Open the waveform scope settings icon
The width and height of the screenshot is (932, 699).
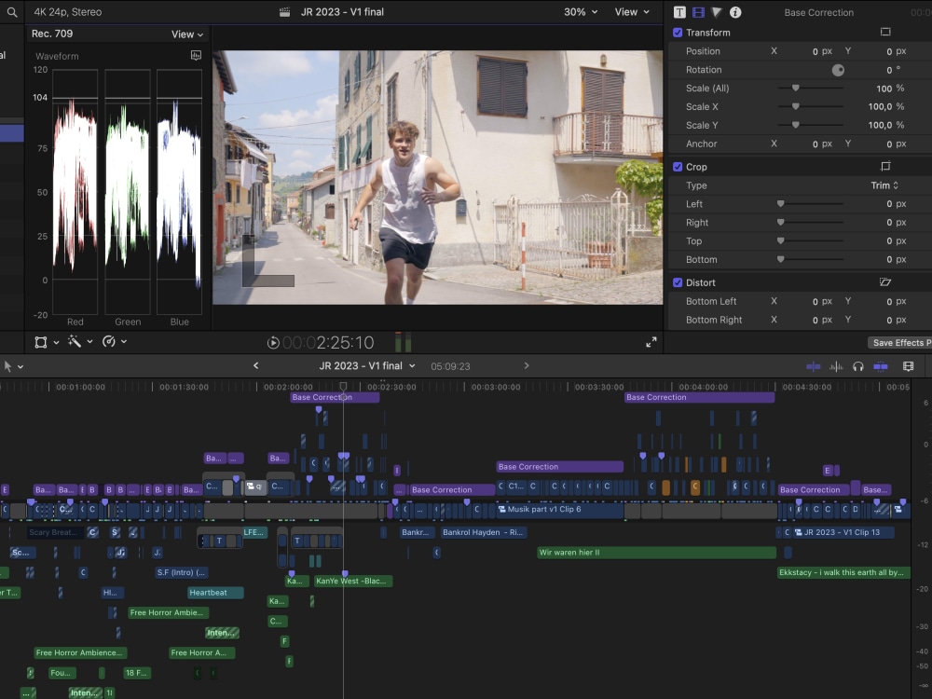[x=196, y=56]
